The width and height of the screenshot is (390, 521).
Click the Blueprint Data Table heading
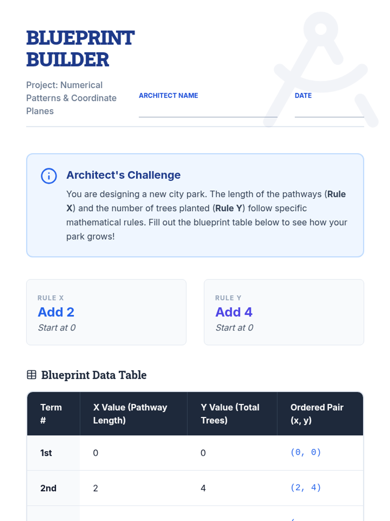[x=94, y=375]
